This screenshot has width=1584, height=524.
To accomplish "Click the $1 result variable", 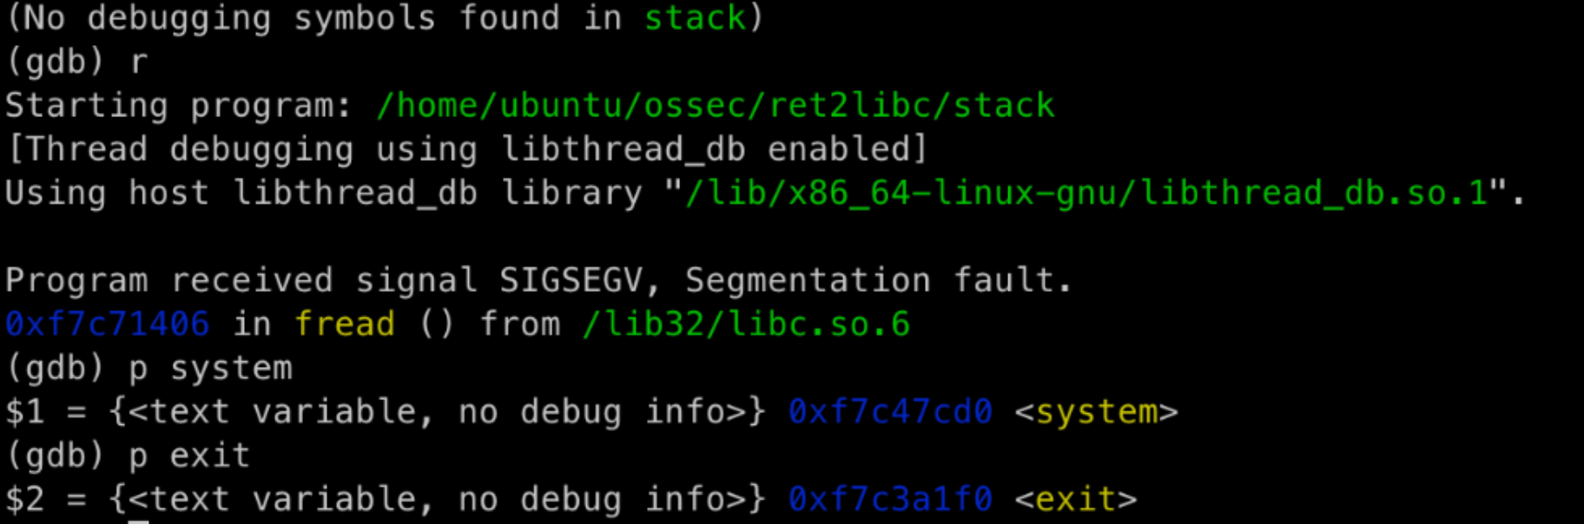I will point(24,412).
